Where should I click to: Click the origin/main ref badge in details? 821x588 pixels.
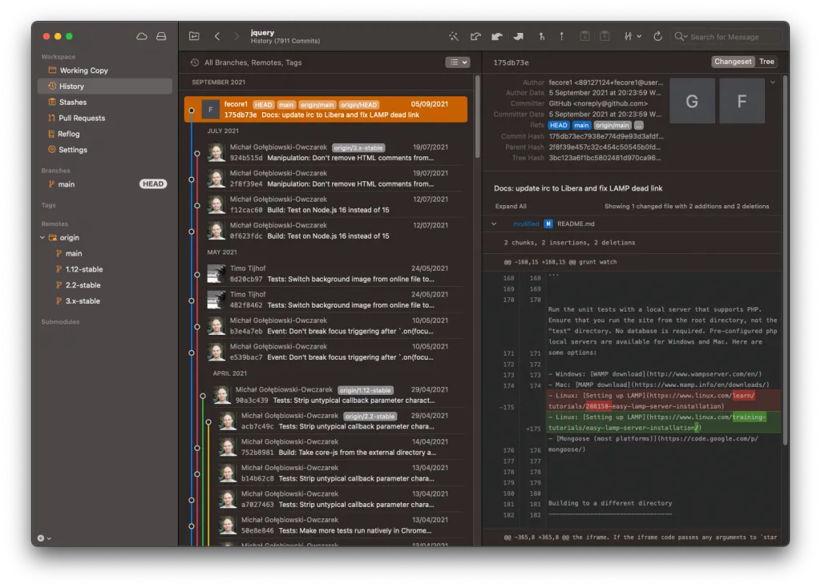pyautogui.click(x=612, y=126)
